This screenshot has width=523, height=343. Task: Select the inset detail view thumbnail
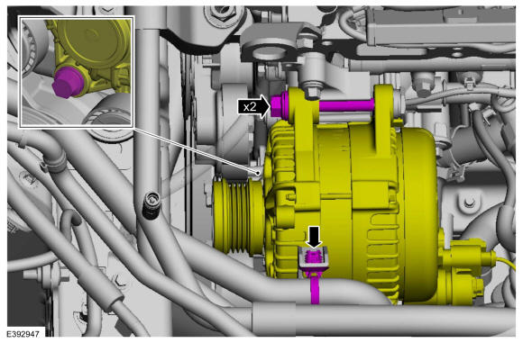point(77,72)
